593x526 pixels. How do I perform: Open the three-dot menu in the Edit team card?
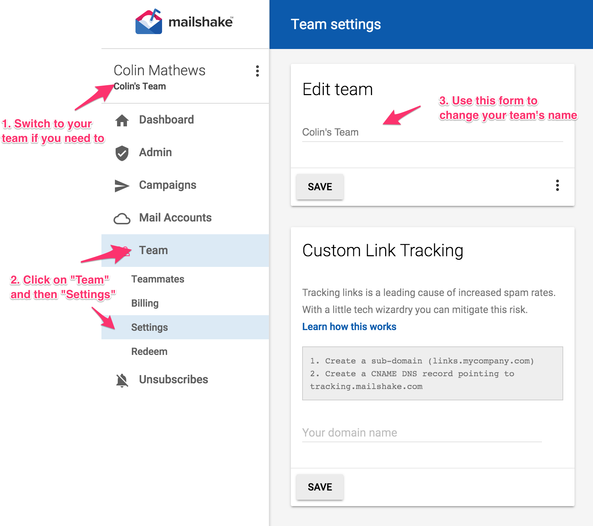[x=557, y=185]
